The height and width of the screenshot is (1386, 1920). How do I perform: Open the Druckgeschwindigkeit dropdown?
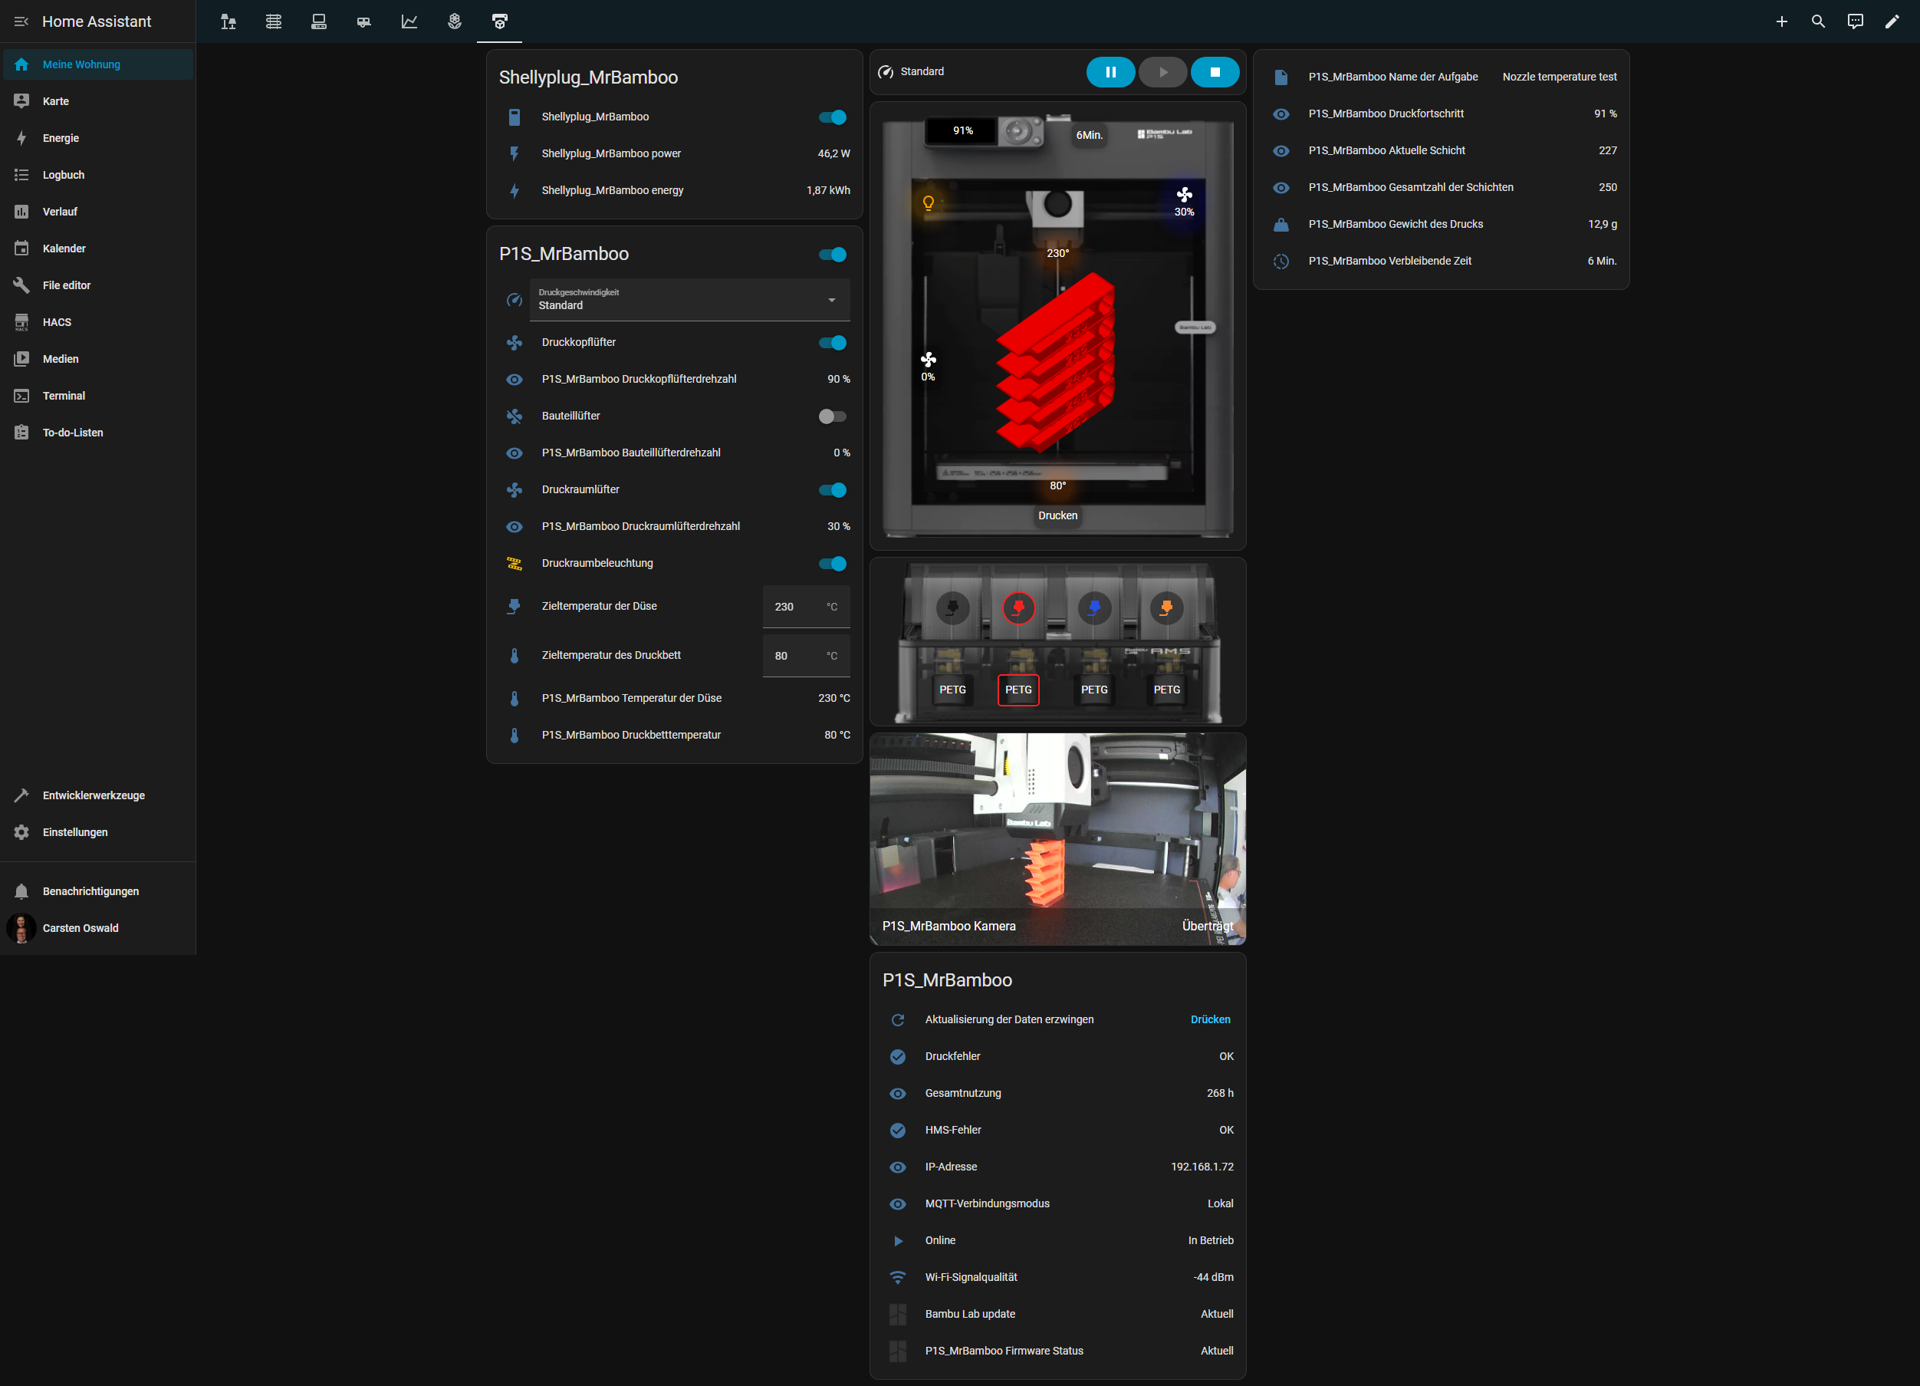(x=689, y=300)
